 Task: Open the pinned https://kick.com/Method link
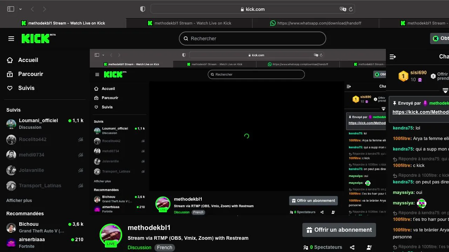click(421, 112)
